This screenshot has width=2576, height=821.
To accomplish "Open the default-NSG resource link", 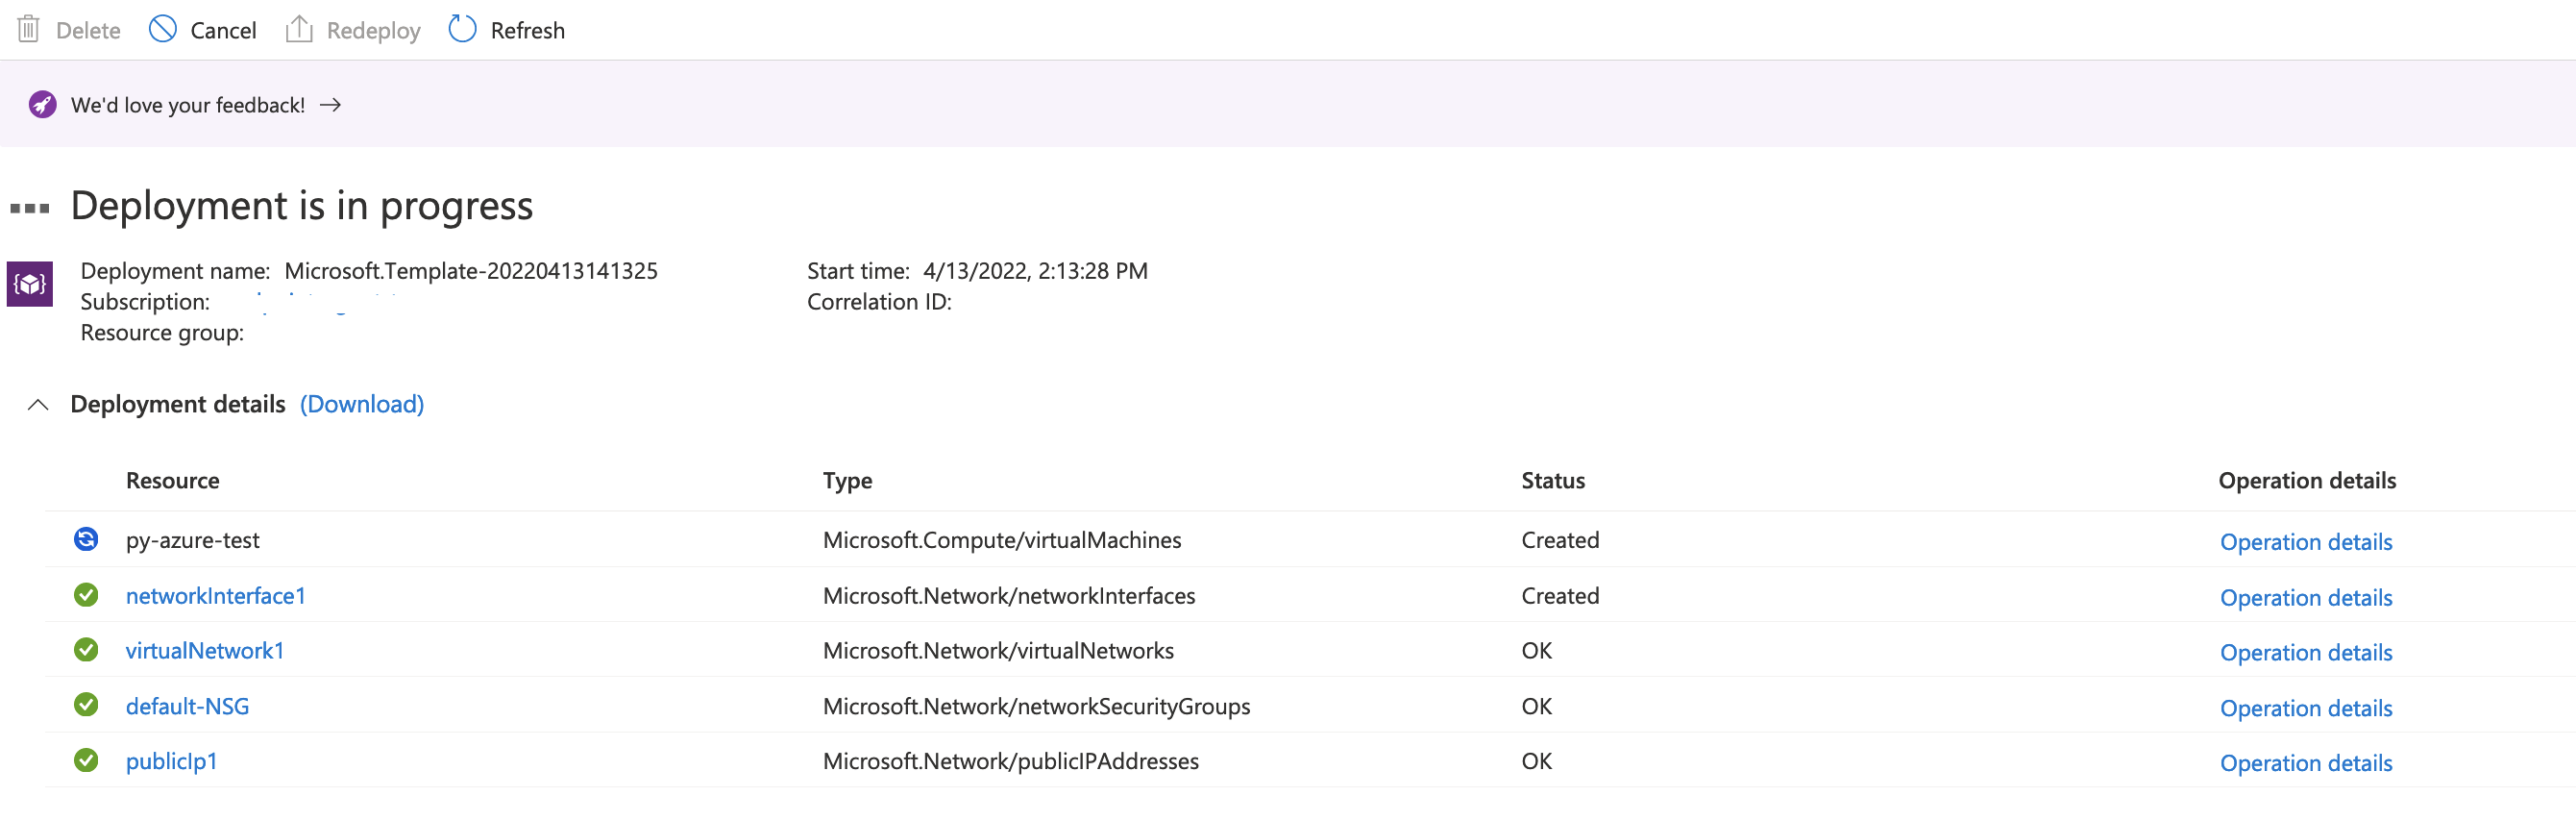I will (x=187, y=706).
